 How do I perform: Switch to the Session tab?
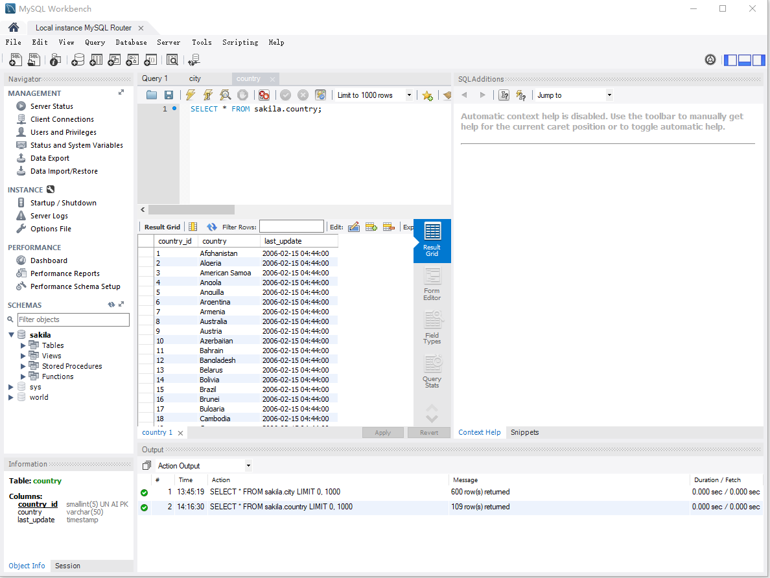point(68,566)
